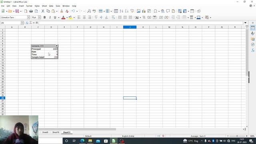Click the Sort ascending icon
Image resolution: width=256 pixels, height=144 pixels.
tap(121, 11)
